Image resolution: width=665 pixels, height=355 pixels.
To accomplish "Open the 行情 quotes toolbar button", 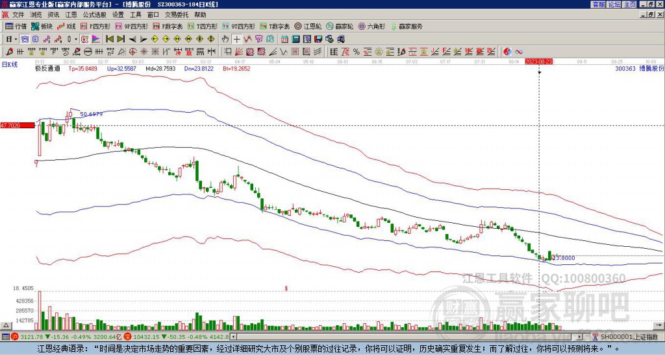I will (16, 27).
